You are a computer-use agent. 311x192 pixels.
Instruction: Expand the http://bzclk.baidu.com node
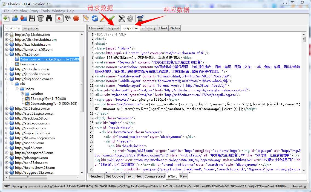pos(7,44)
